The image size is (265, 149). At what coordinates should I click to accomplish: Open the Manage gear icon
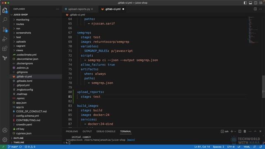pos(5,139)
